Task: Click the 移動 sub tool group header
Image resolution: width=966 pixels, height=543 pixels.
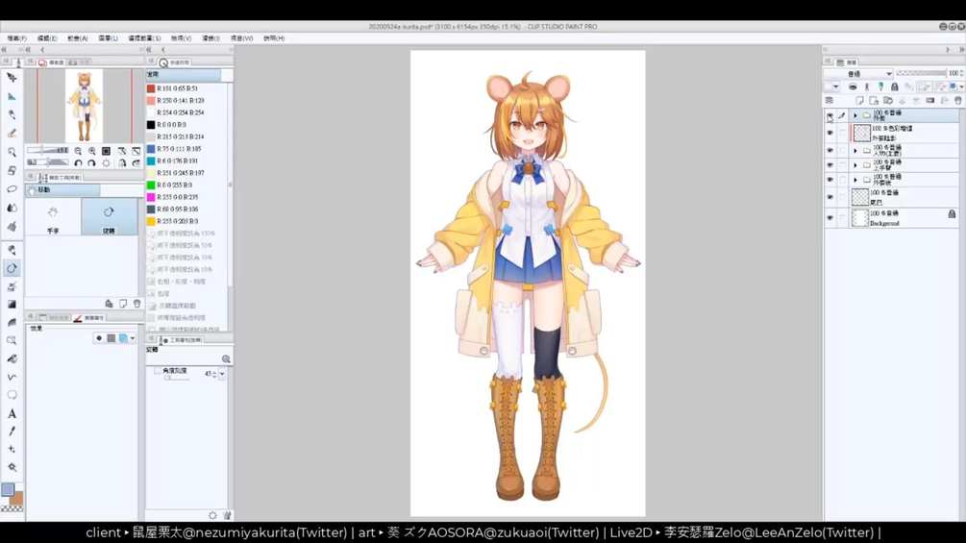Action: coord(62,190)
